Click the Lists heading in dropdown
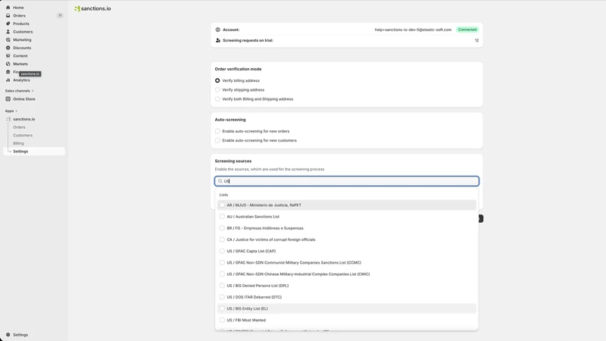 223,195
